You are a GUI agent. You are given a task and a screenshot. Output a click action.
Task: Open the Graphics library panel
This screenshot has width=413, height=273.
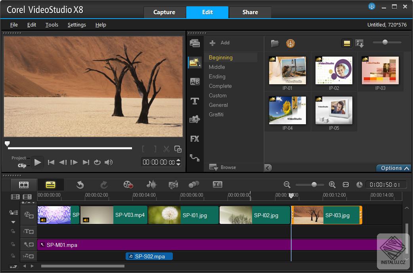(195, 119)
